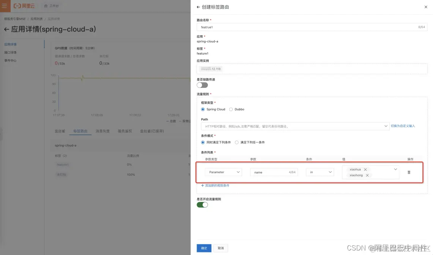This screenshot has width=433, height=255.
Task: Switch to the 标签路由 tab
Action: 80,131
